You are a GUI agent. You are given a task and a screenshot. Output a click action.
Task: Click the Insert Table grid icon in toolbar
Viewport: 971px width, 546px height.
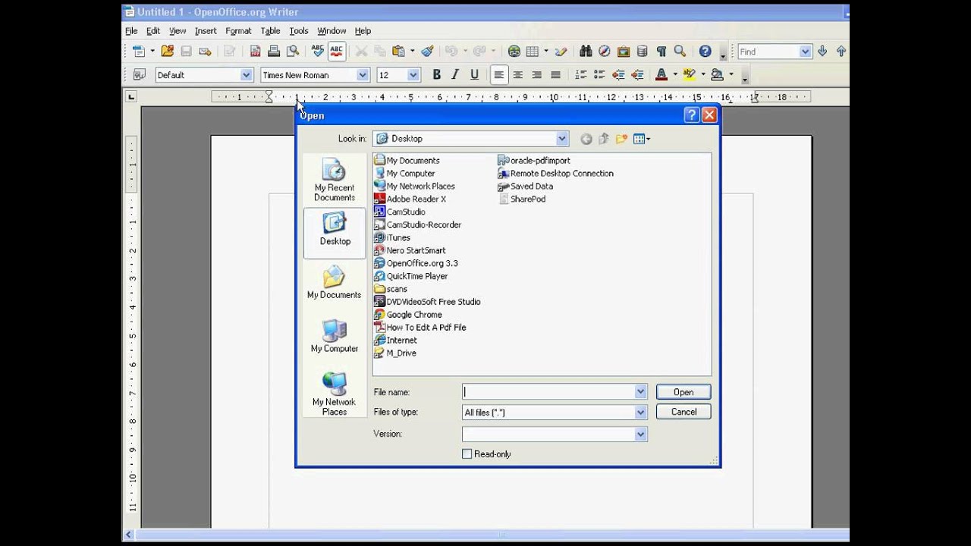tap(533, 52)
